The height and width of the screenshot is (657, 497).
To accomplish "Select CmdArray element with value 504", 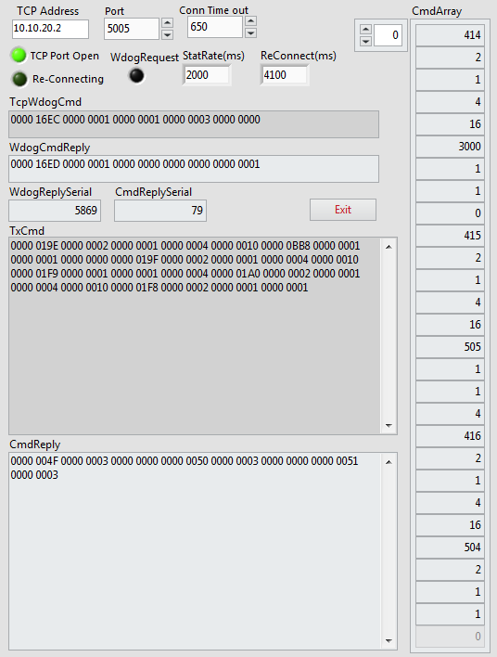I will click(450, 547).
